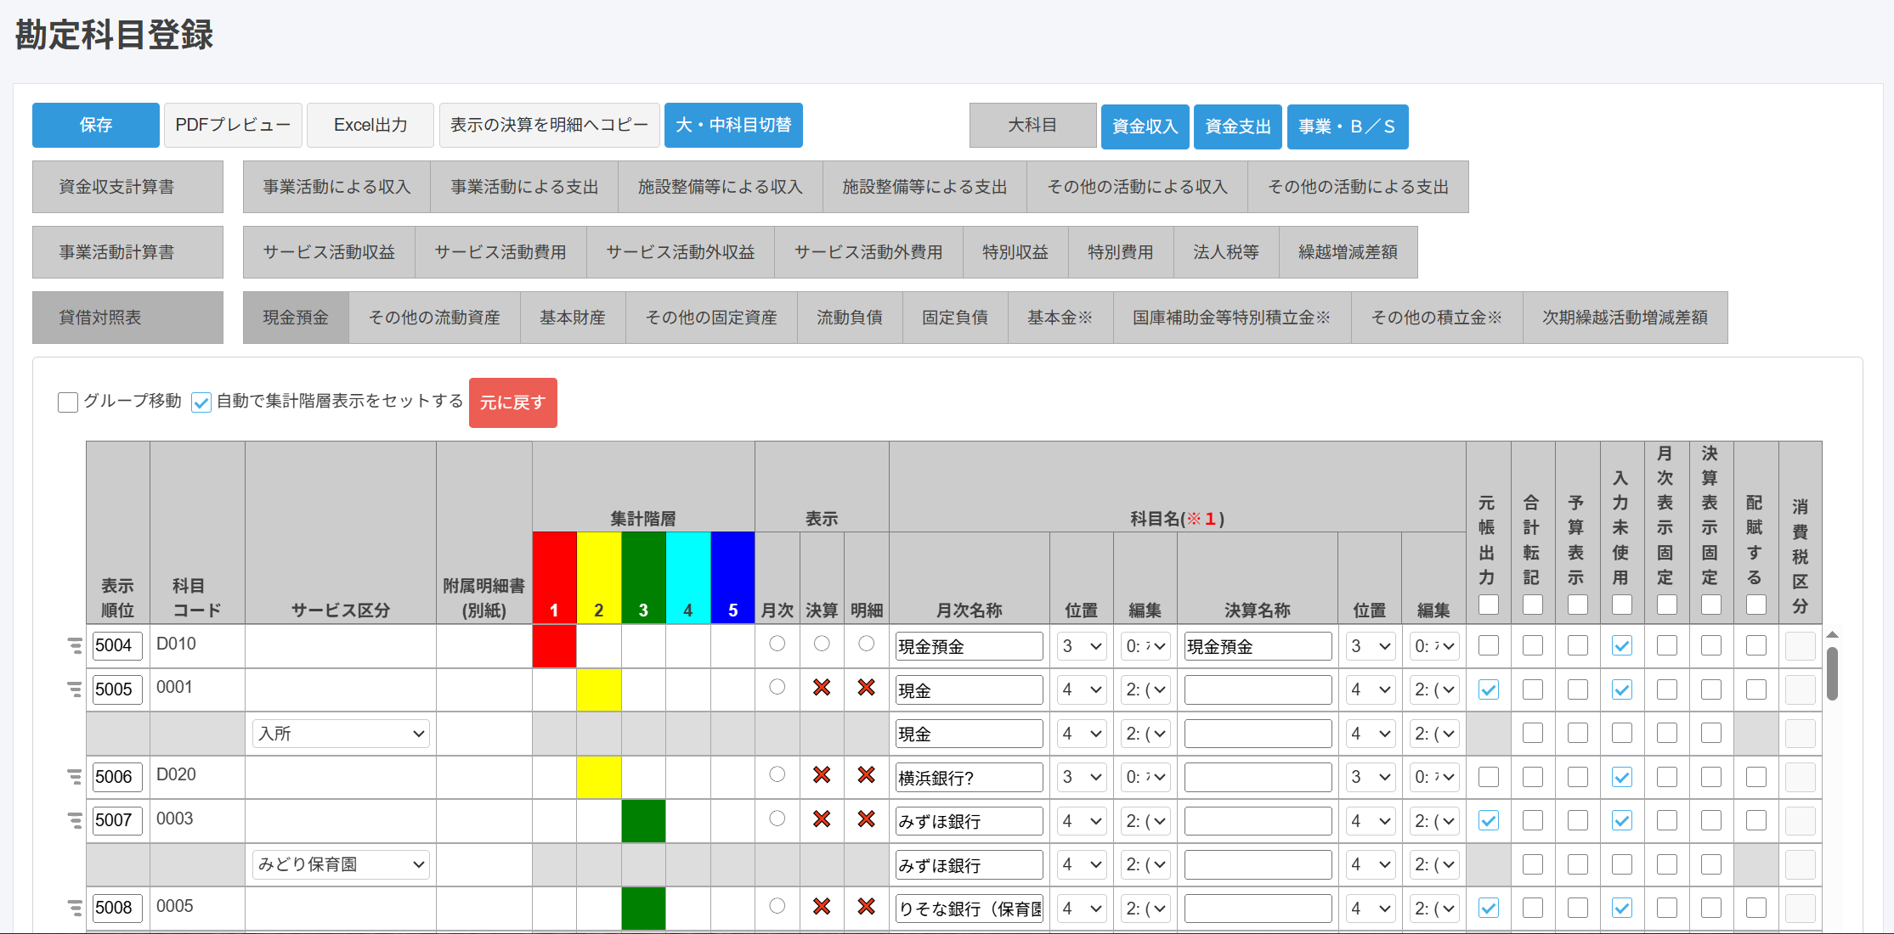Click 資金支出 button
Image resolution: width=1894 pixels, height=934 pixels.
point(1237,127)
